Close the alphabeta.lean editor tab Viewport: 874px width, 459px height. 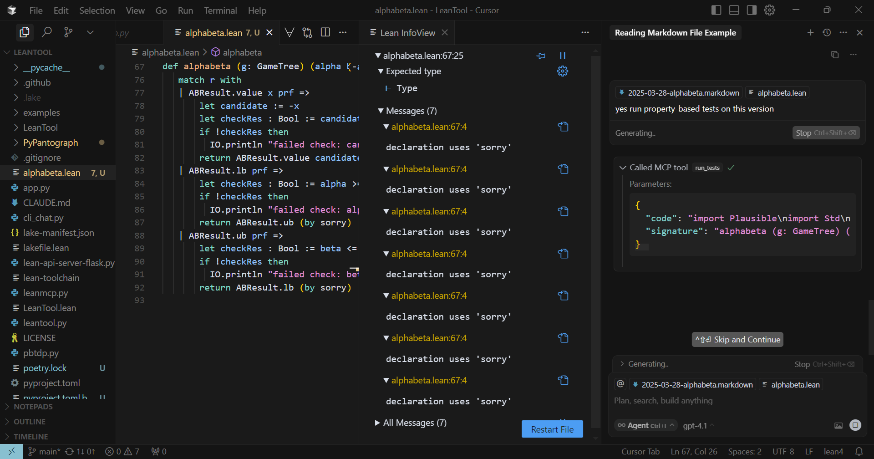pos(269,32)
